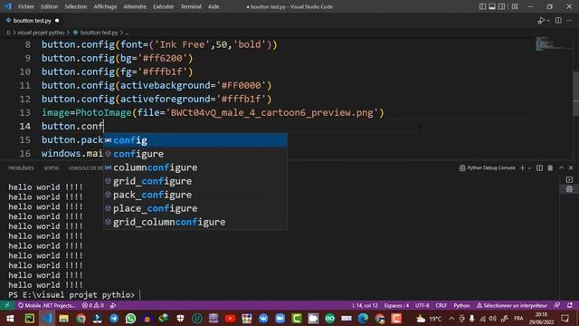The image size is (579, 326).
Task: Open remote window indicator in status bar
Action: (x=7, y=305)
